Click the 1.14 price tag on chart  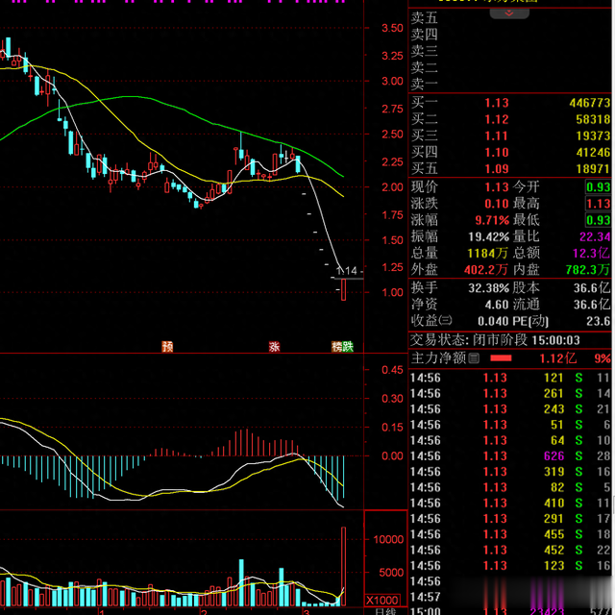[x=347, y=271]
